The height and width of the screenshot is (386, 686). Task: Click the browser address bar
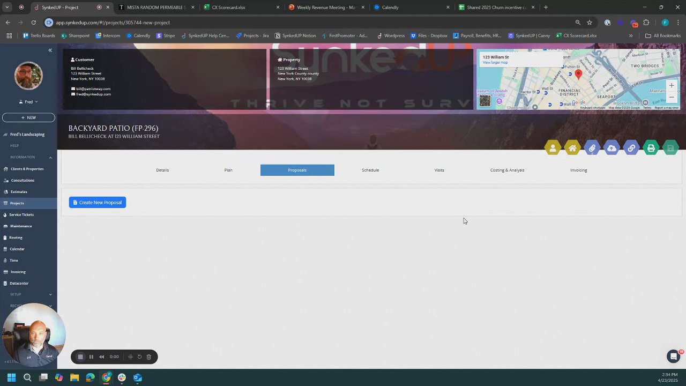pyautogui.click(x=311, y=23)
